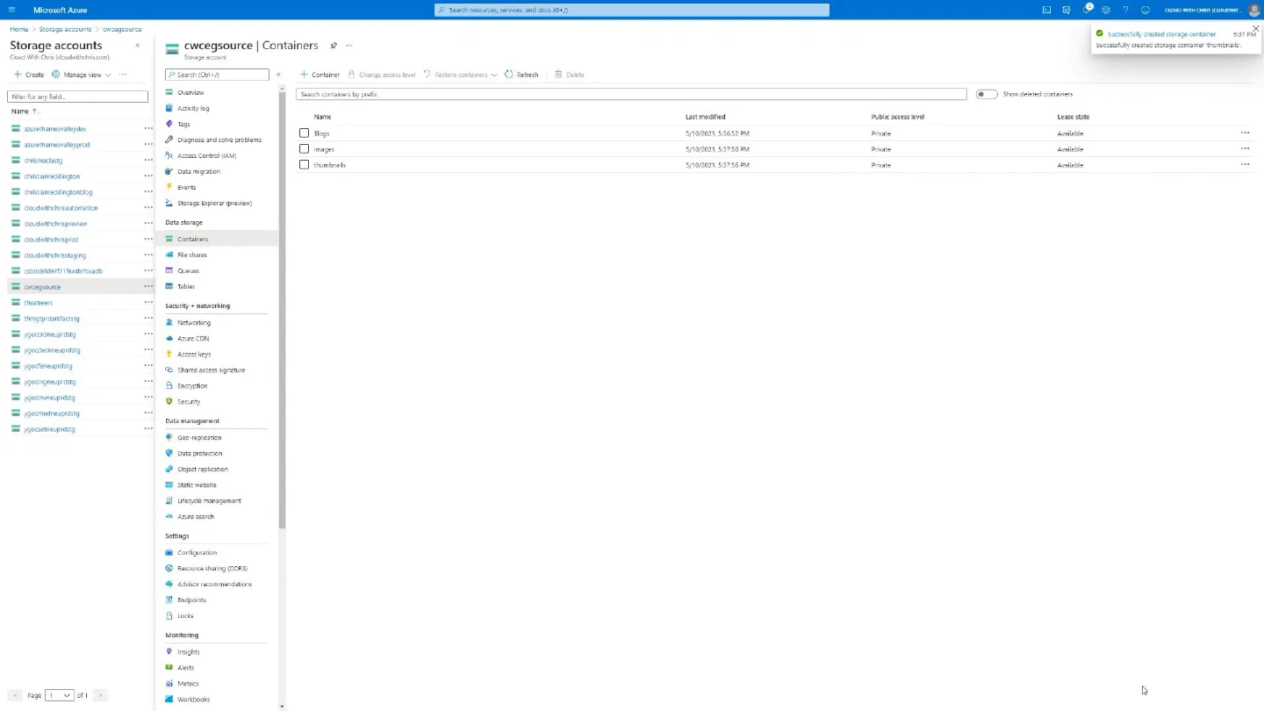Open the Activity log menu item

[x=193, y=108]
